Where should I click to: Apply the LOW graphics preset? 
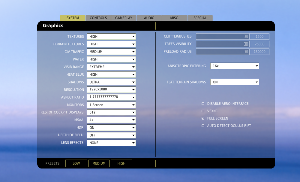(76, 163)
